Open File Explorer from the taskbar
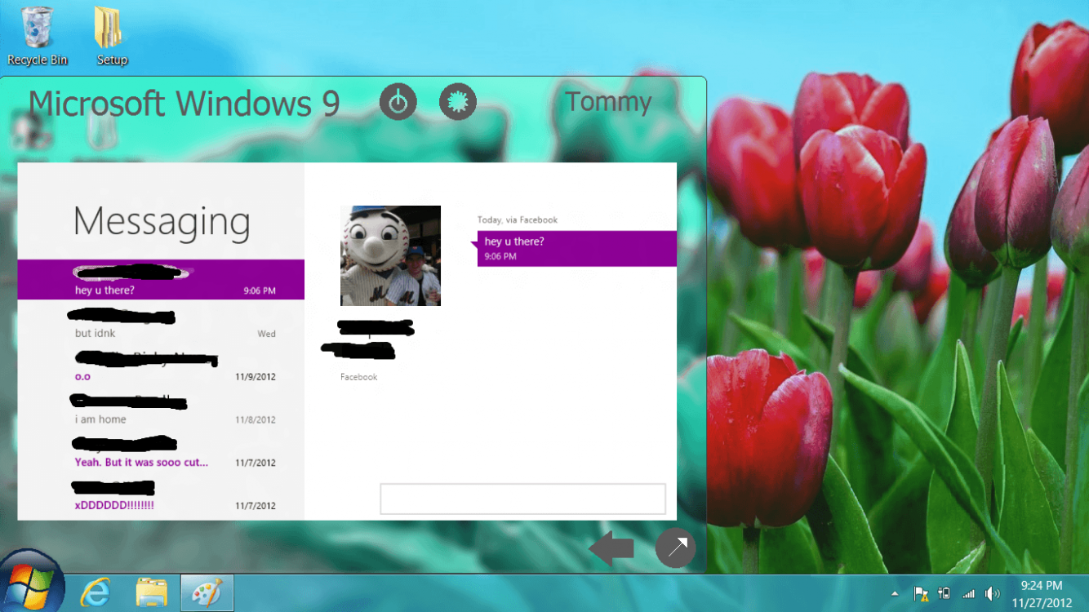 click(x=152, y=592)
